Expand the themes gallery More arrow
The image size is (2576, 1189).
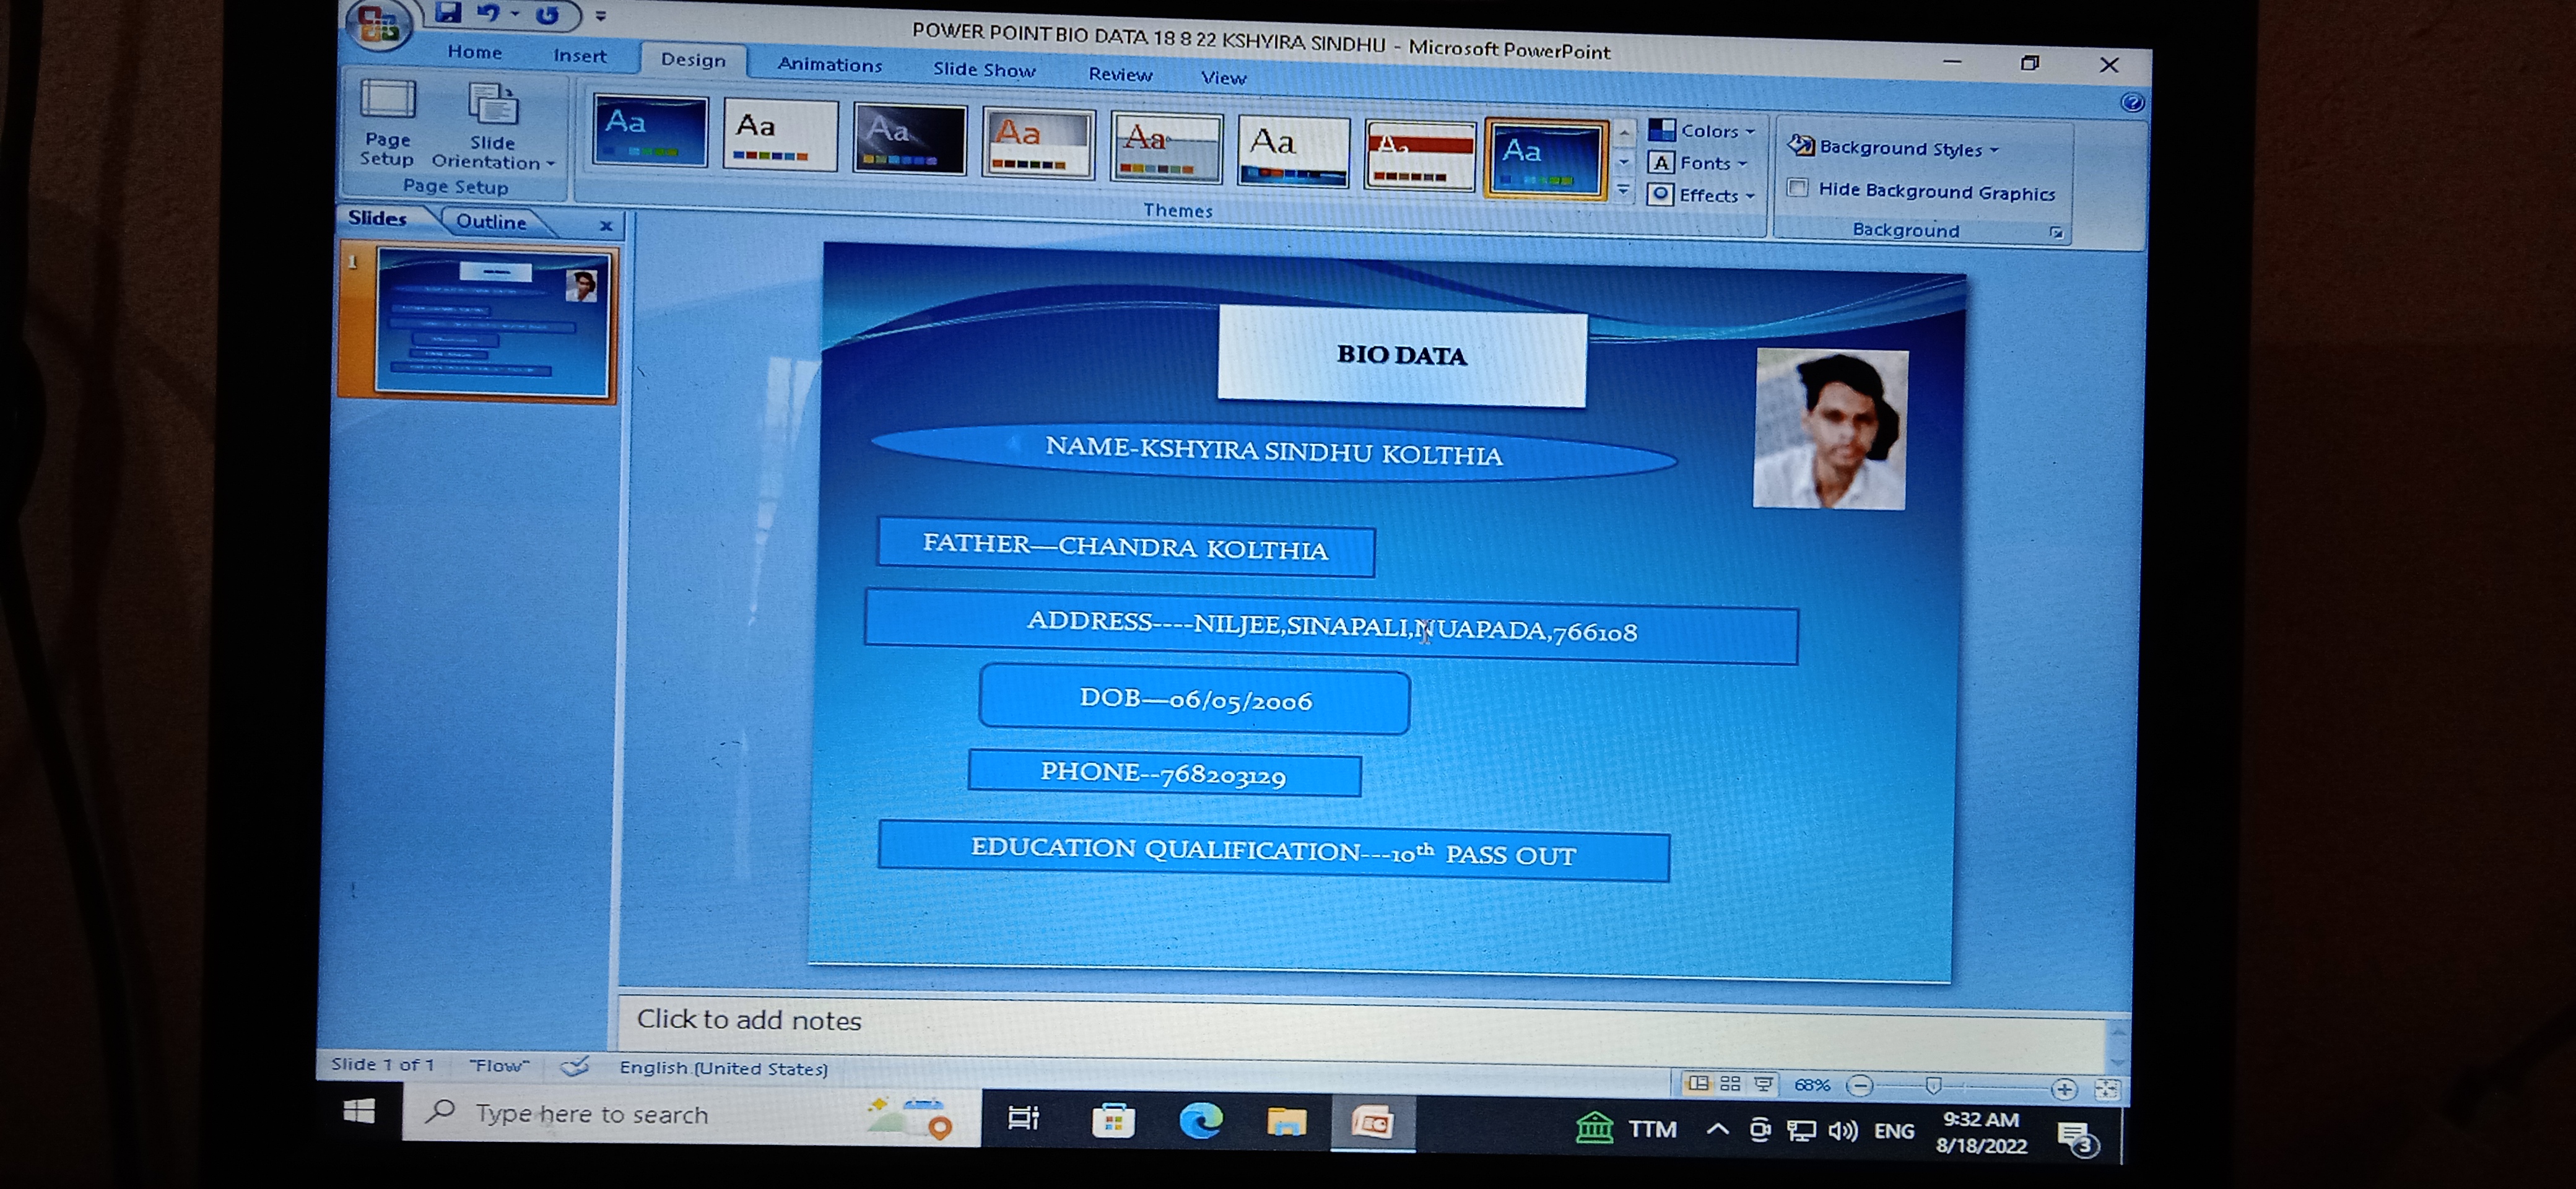pos(1623,190)
